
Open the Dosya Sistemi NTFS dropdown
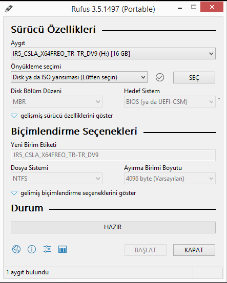tap(56, 179)
